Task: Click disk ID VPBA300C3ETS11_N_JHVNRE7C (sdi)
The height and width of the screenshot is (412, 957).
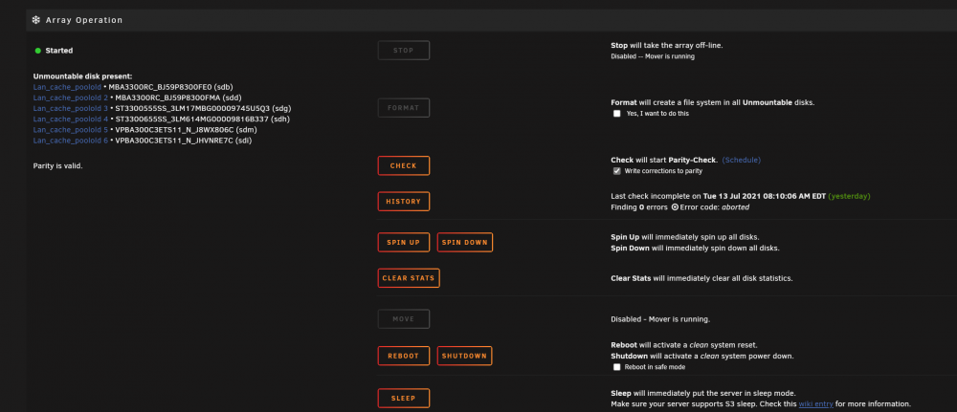Action: [183, 141]
